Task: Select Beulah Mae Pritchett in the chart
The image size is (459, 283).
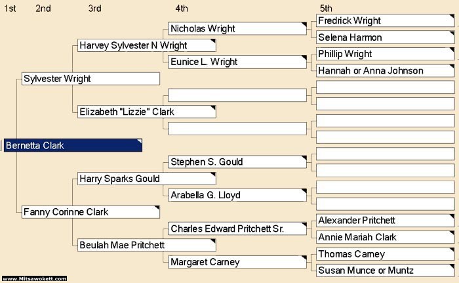Action: pos(147,245)
